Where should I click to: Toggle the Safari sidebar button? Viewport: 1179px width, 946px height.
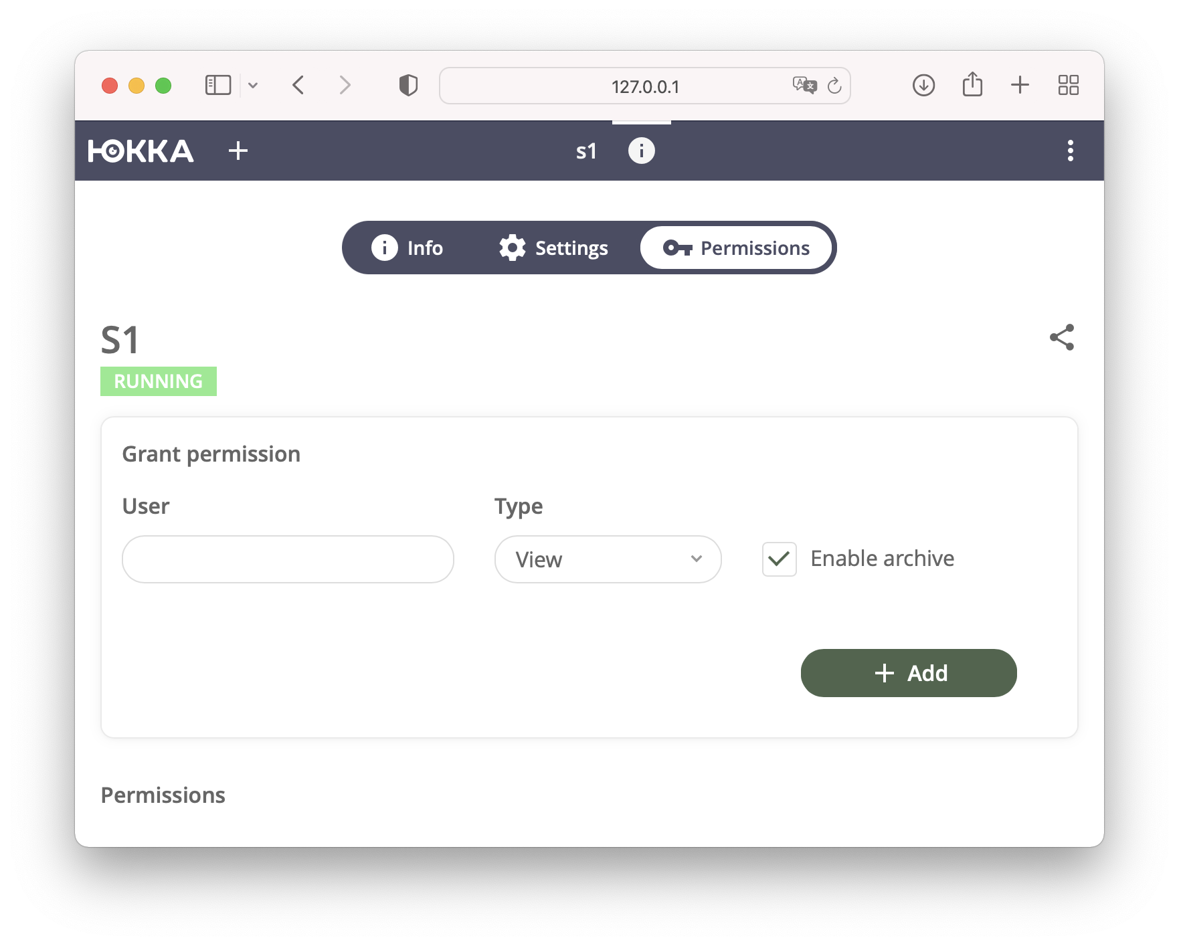[218, 85]
